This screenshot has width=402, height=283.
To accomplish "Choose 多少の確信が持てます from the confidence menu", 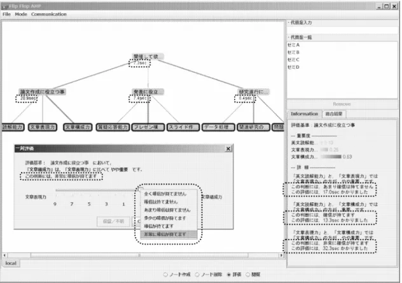I will [169, 218].
